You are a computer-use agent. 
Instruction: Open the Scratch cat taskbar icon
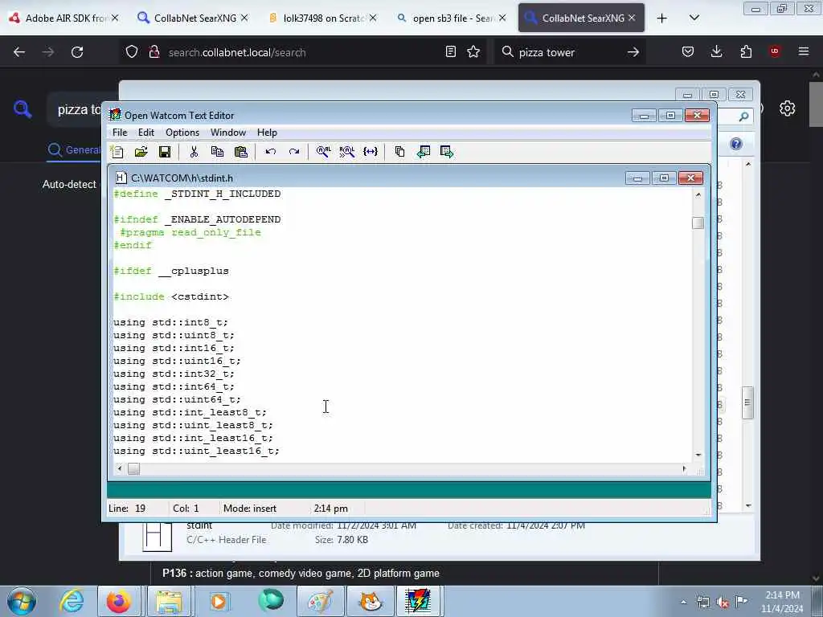tap(371, 601)
